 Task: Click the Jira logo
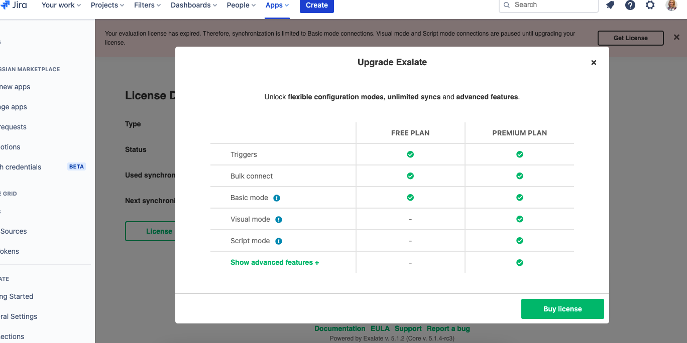[x=14, y=5]
